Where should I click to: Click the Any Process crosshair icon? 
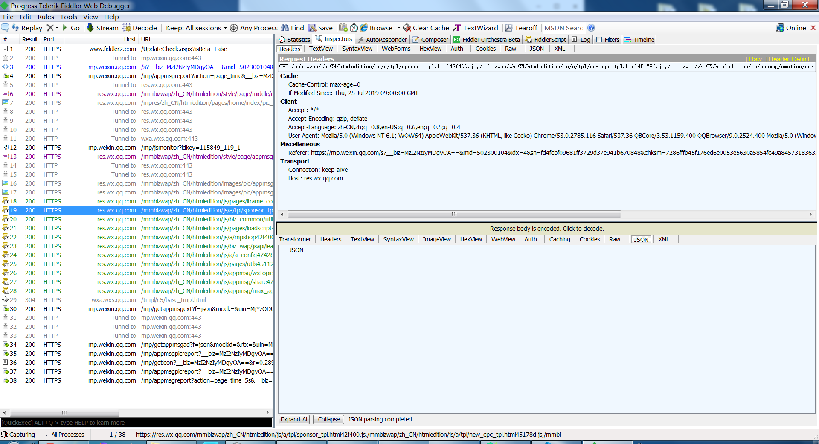234,28
